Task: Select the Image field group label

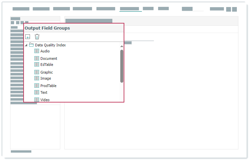Action: click(x=45, y=78)
